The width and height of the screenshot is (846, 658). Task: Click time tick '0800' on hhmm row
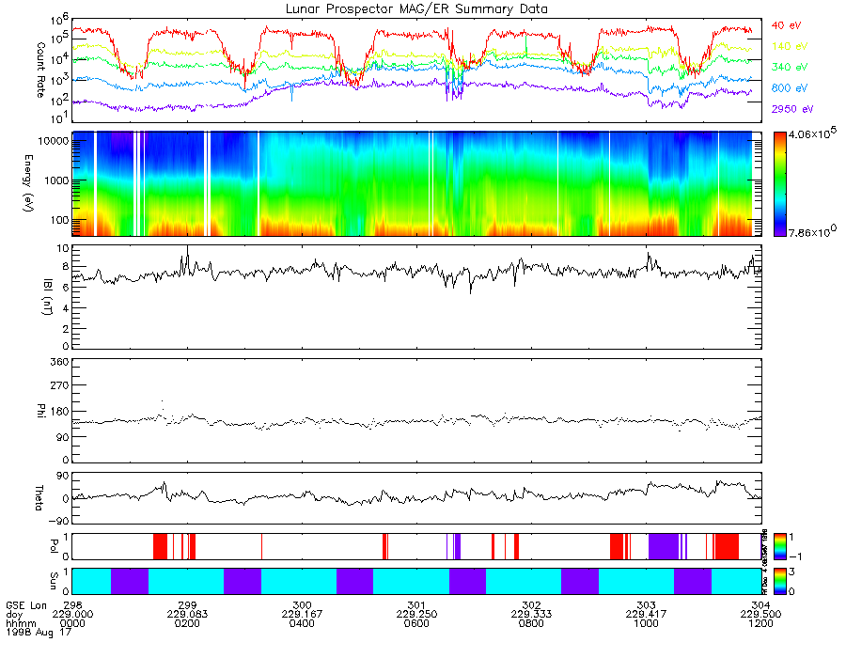pos(531,623)
